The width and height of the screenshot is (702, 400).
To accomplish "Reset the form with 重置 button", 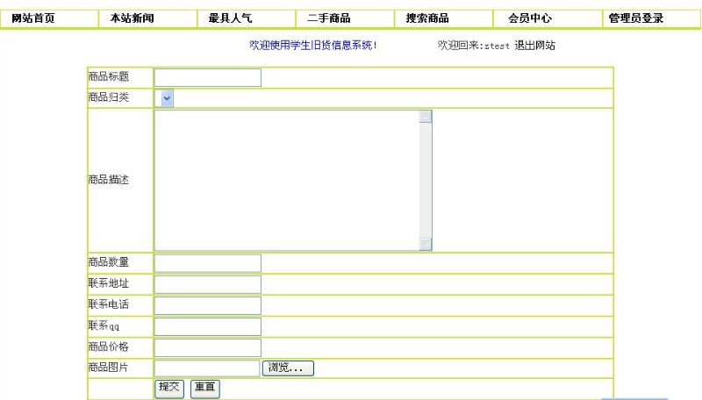I will coord(205,389).
